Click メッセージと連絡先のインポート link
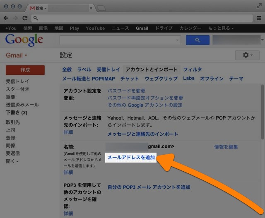Image resolution: width=265 pixels, height=218 pixels. [x=143, y=134]
